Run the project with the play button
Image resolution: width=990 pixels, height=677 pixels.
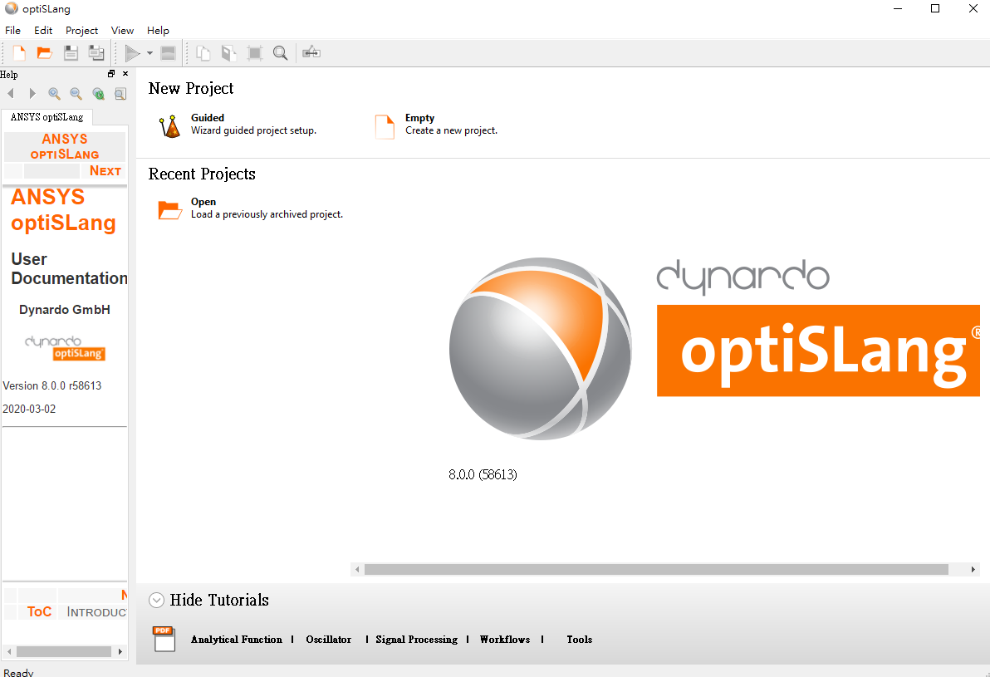132,53
